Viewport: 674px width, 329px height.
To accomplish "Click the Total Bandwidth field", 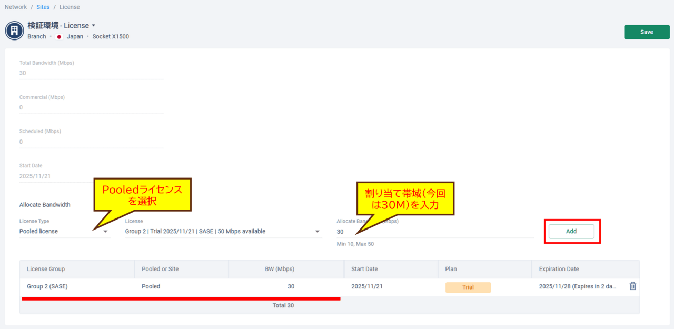I will tap(91, 73).
